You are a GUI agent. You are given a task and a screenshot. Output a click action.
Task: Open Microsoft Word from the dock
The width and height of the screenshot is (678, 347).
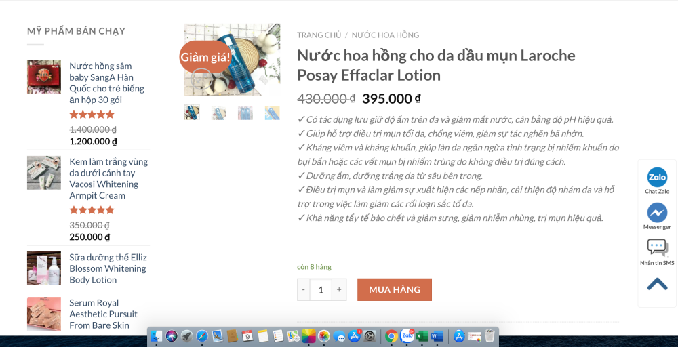click(437, 336)
